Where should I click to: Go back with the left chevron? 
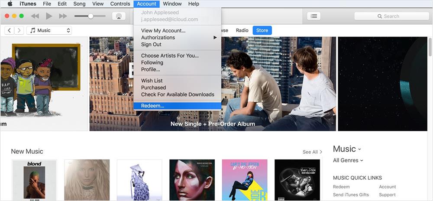(x=10, y=30)
